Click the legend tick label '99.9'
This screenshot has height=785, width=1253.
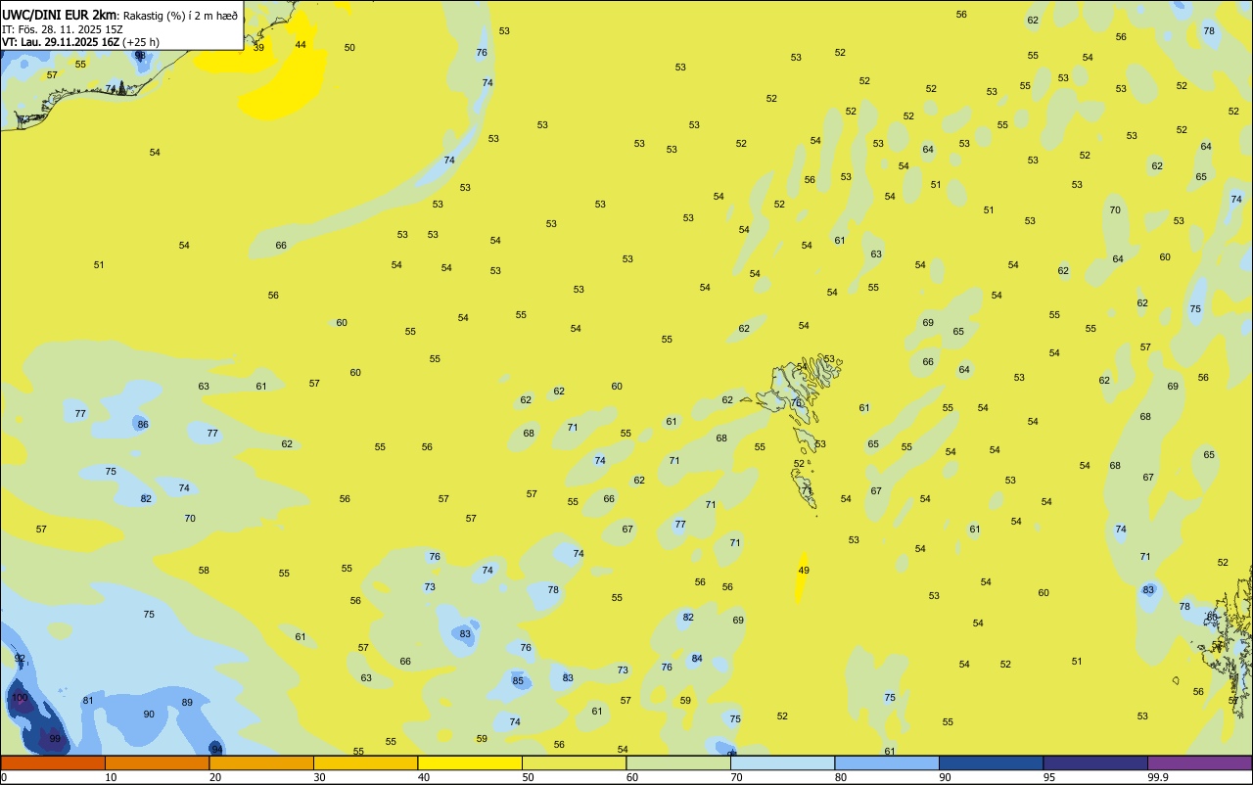[x=1157, y=777]
